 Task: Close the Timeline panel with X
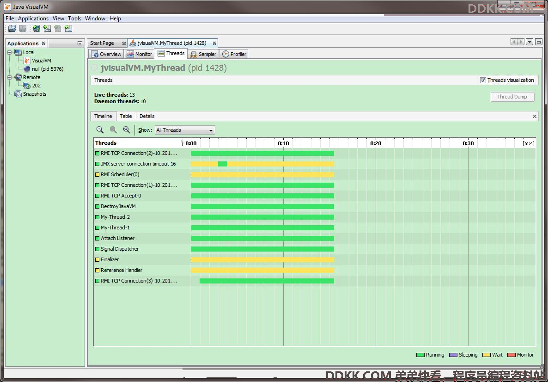tap(535, 116)
